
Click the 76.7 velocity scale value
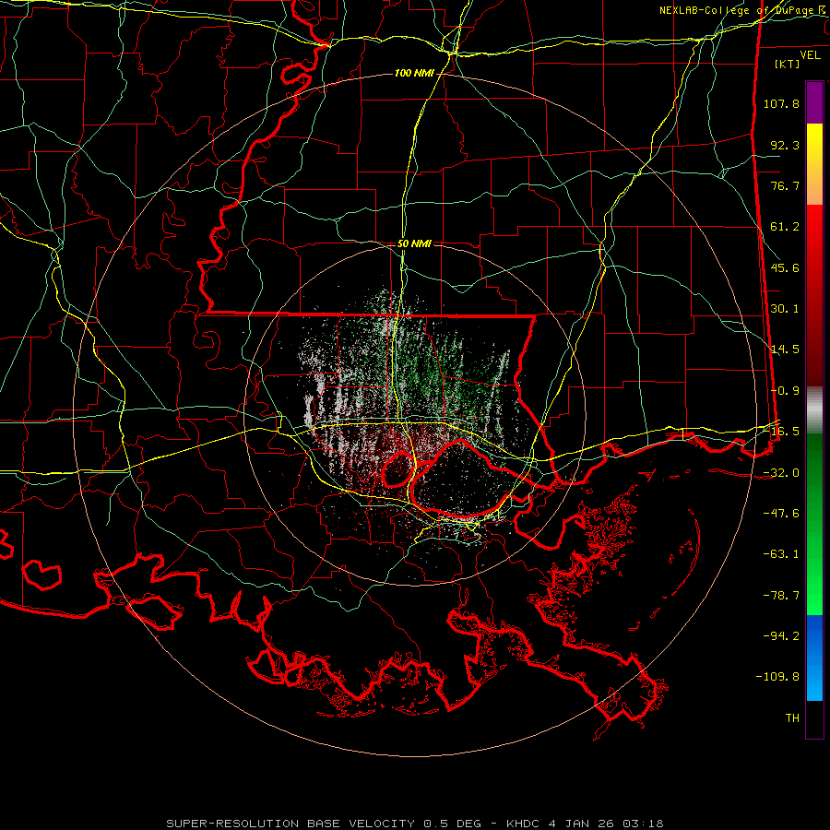[x=785, y=185]
